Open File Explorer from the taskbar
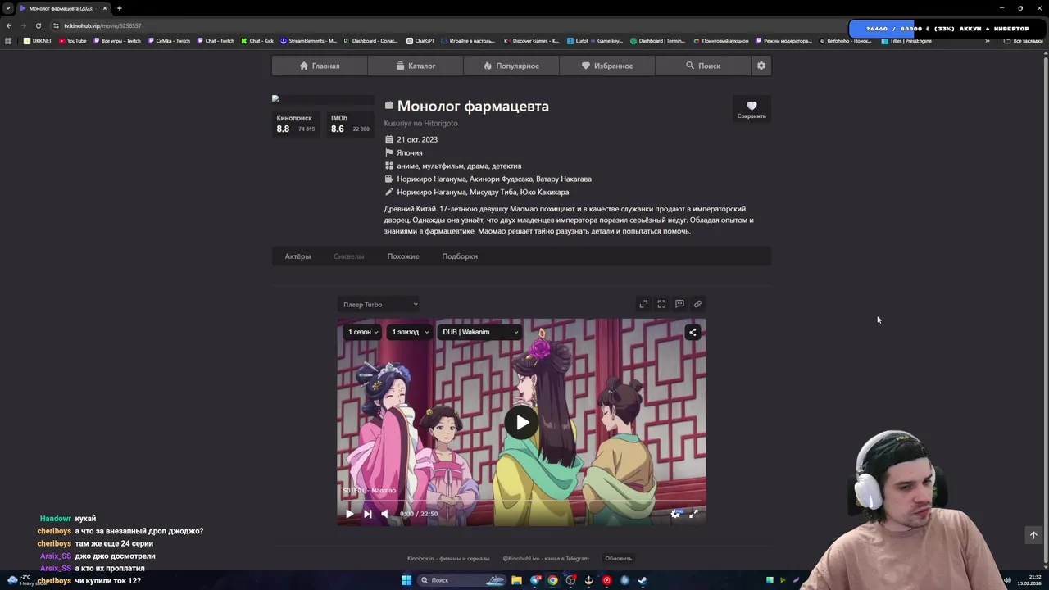Screen dimensions: 1049x590 pyautogui.click(x=516, y=580)
